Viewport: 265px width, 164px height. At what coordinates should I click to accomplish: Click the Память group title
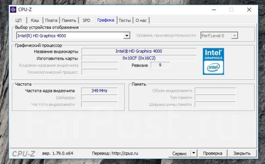139,84
